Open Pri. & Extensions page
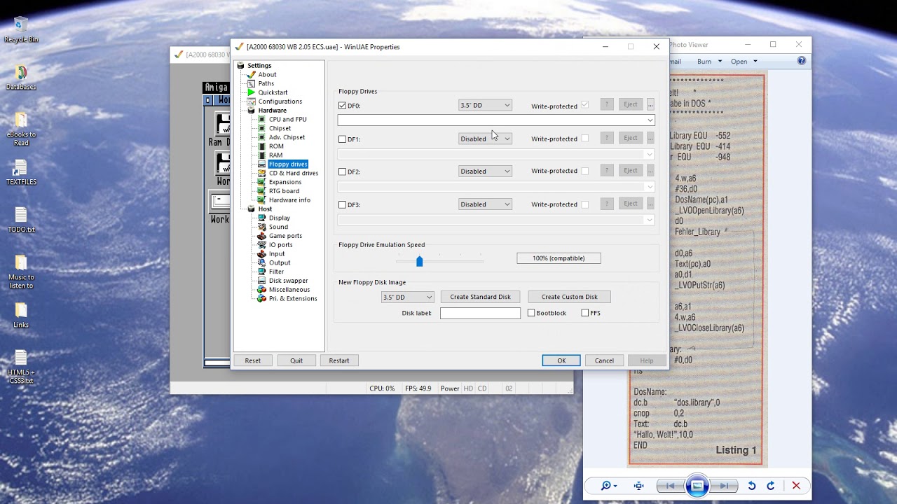The image size is (897, 504). click(x=293, y=299)
